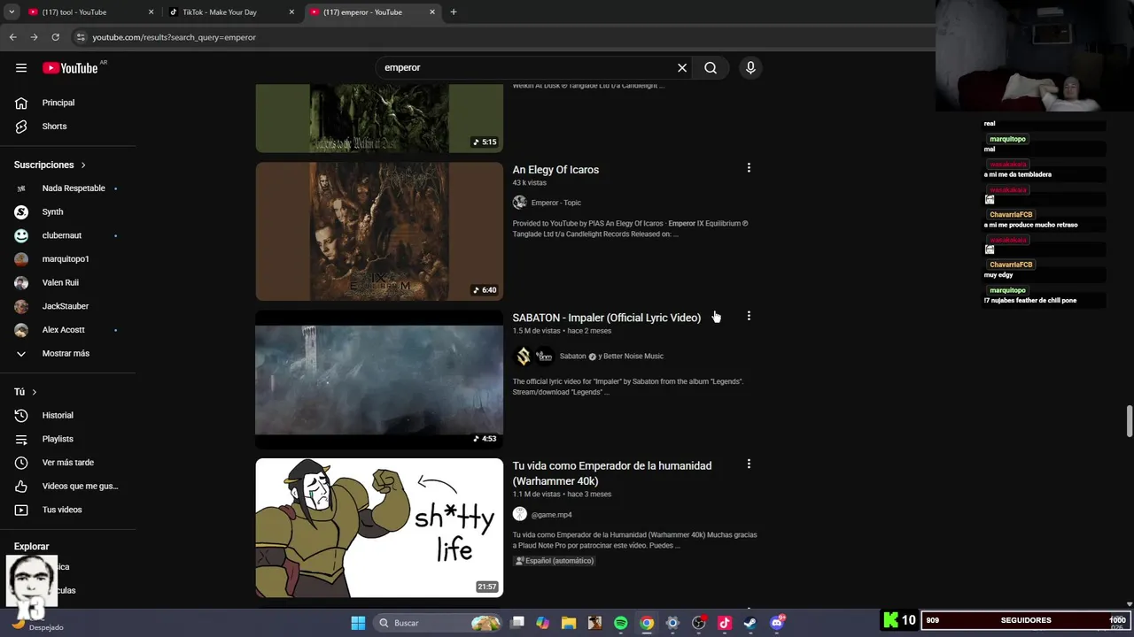Click the Español (automático) caption badge

[x=555, y=561]
